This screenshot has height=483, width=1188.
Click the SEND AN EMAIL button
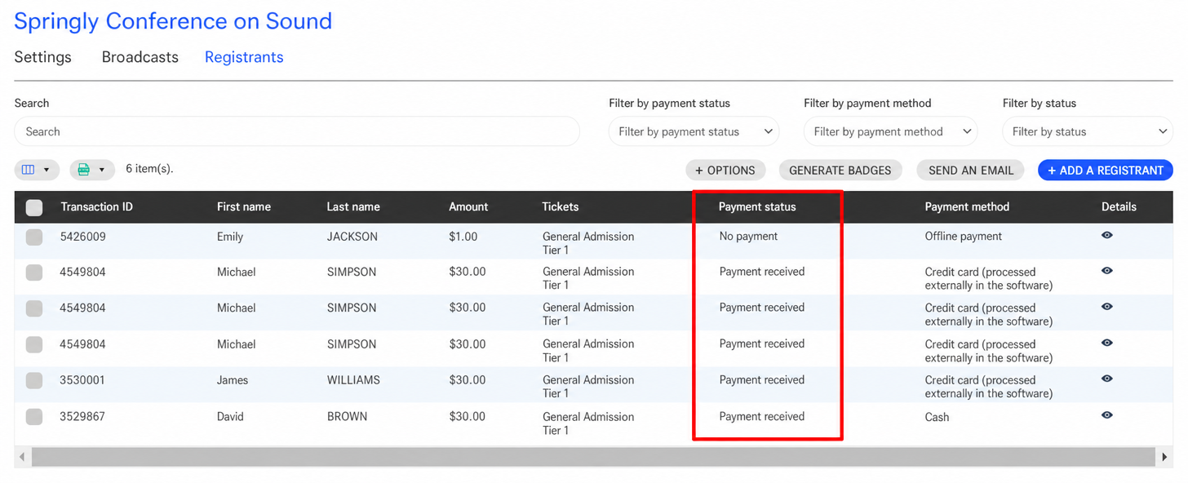tap(970, 170)
